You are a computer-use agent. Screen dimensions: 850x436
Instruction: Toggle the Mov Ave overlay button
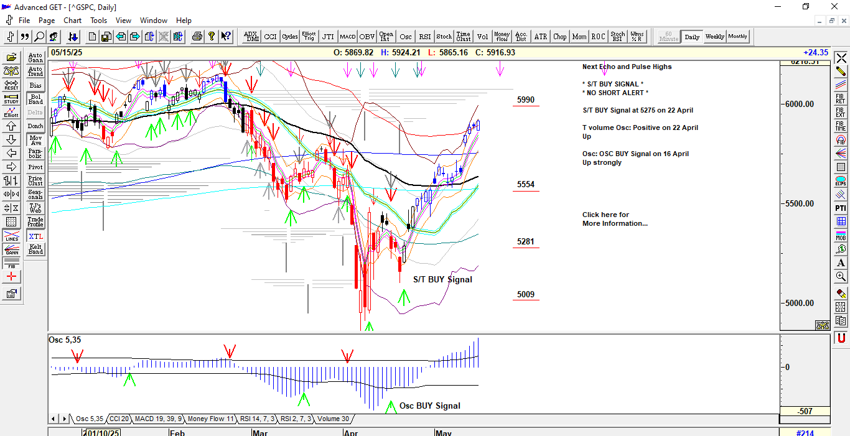(35, 140)
